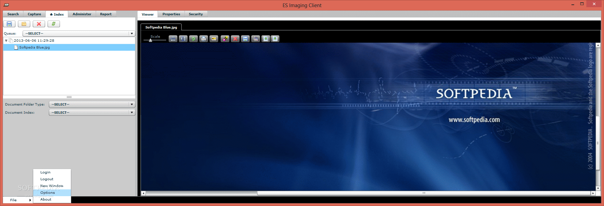Open the Queue dropdown
This screenshot has width=604, height=206.
[79, 33]
